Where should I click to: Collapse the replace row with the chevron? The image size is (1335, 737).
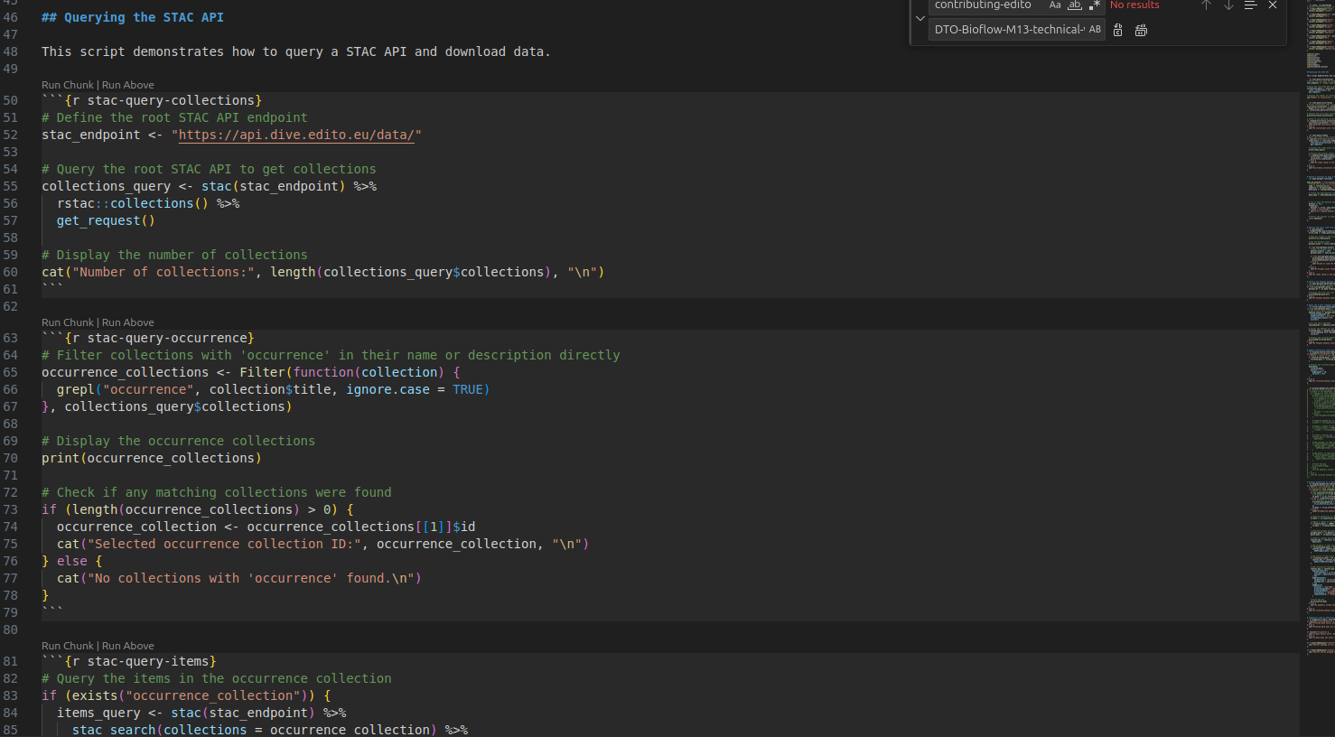[920, 18]
